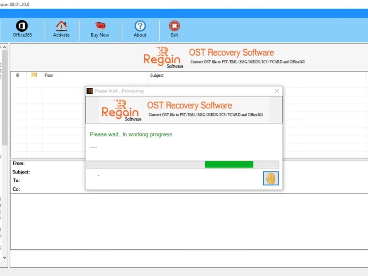Click the Regain Software logo in main banner
This screenshot has height=276, width=368.
[163, 57]
